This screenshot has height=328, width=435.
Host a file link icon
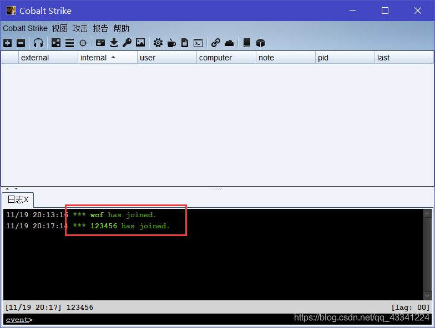point(215,43)
